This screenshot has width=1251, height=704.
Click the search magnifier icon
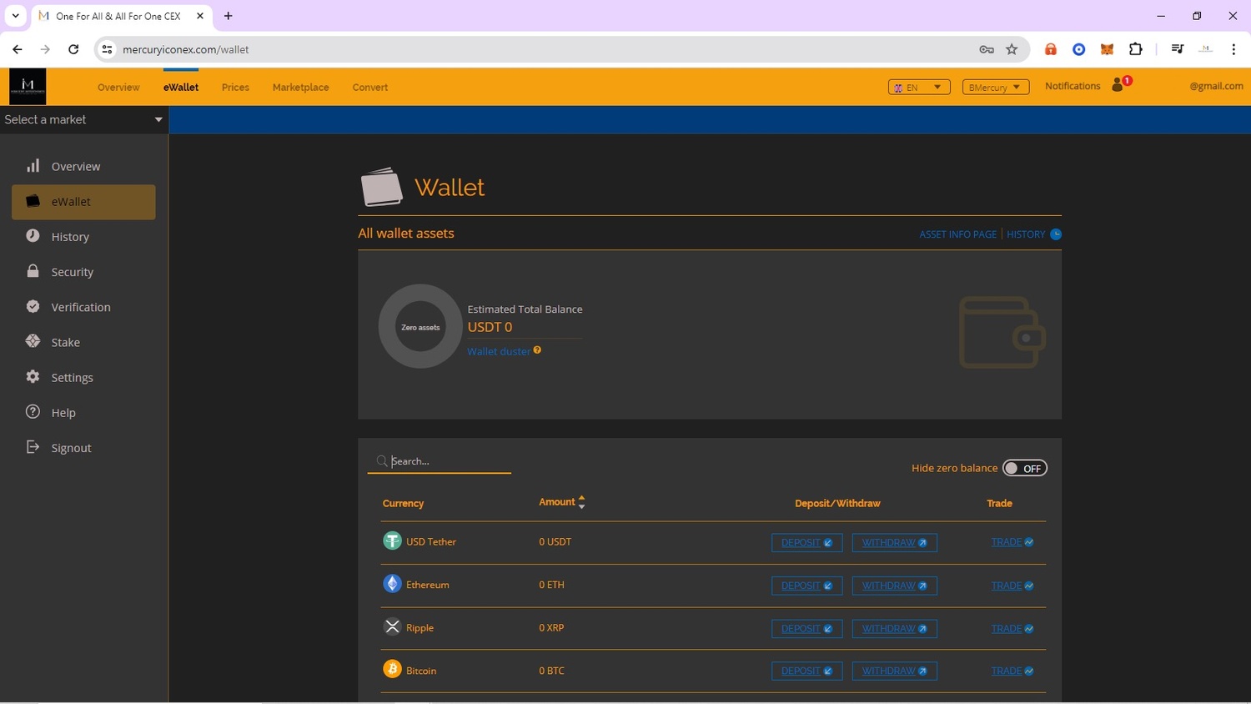click(382, 461)
